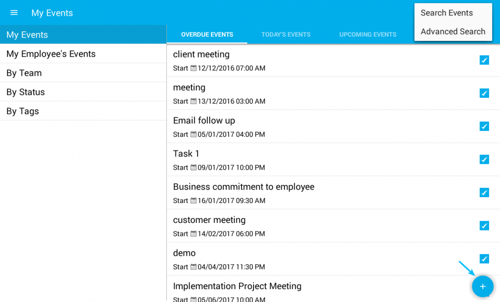The width and height of the screenshot is (500, 302).
Task: Expand By Team event grouping
Action: point(24,73)
